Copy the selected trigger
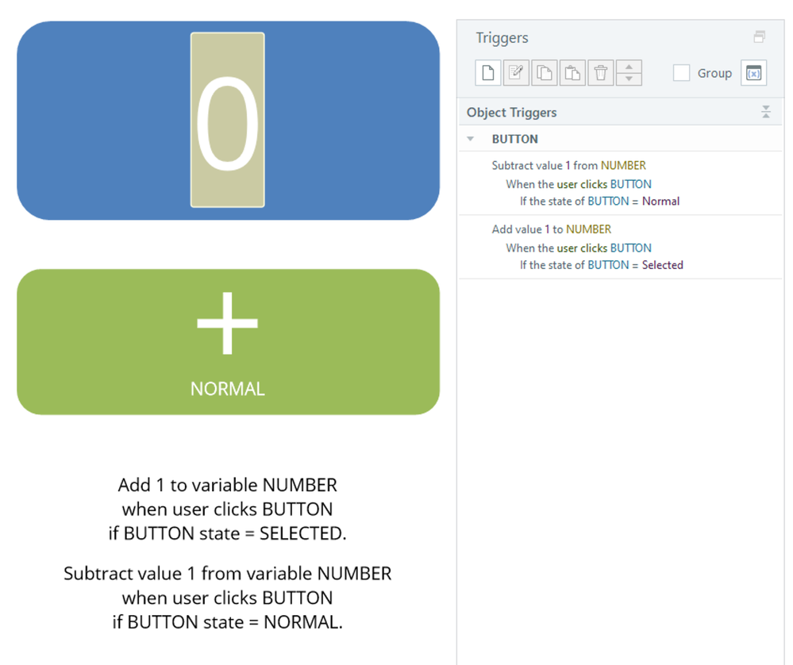 [x=545, y=73]
